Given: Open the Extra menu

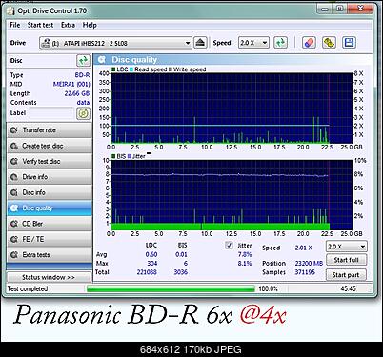Looking at the screenshot, I should coord(68,25).
